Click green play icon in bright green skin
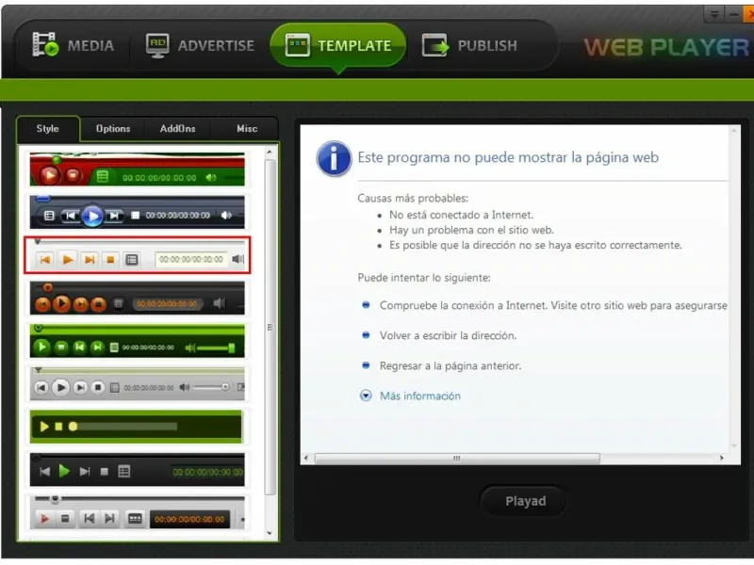The width and height of the screenshot is (754, 565). pos(42,347)
